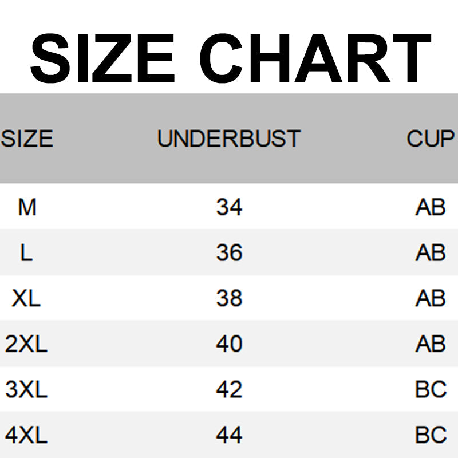Click underbust value 38
This screenshot has width=458, height=458.
229,298
